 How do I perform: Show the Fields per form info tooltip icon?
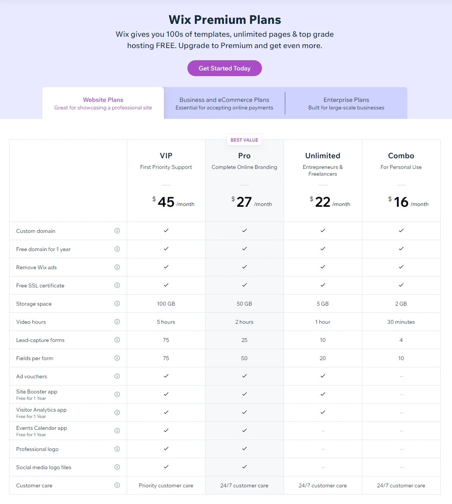[x=117, y=358]
